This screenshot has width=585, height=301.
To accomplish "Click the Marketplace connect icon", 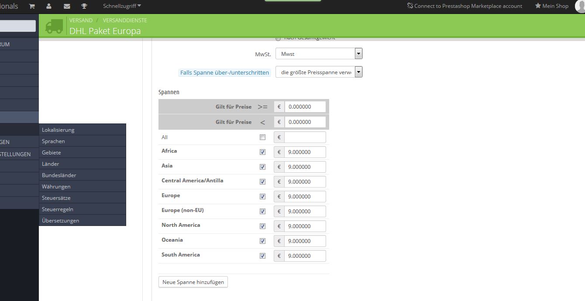I will point(410,6).
